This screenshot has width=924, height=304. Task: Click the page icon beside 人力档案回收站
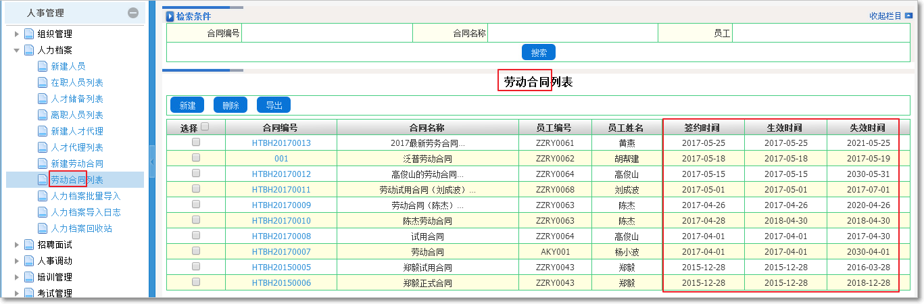(x=42, y=228)
